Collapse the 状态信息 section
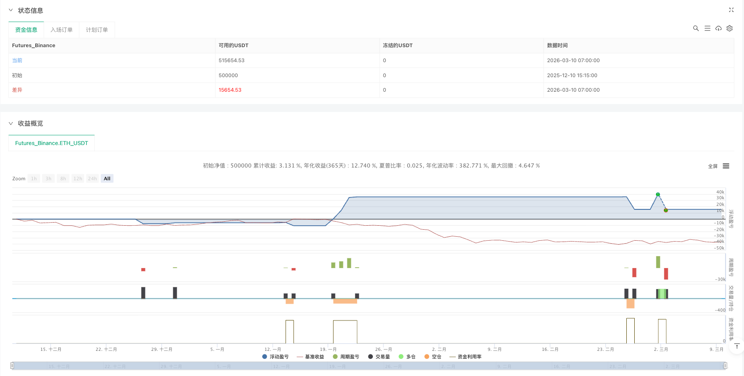This screenshot has height=376, width=744. [11, 10]
